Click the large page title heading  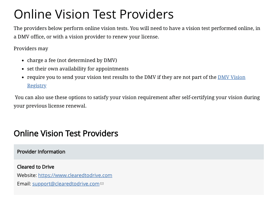(94, 14)
